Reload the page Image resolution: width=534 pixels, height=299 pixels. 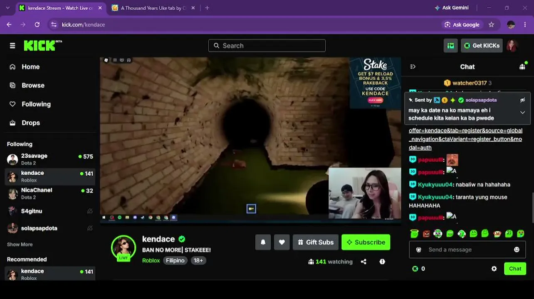pos(37,25)
